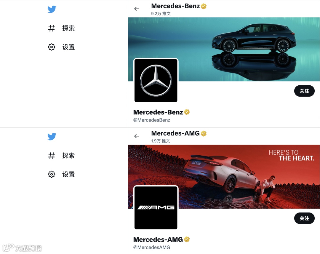View the red HERE'S TO THE HEART banner

point(224,177)
